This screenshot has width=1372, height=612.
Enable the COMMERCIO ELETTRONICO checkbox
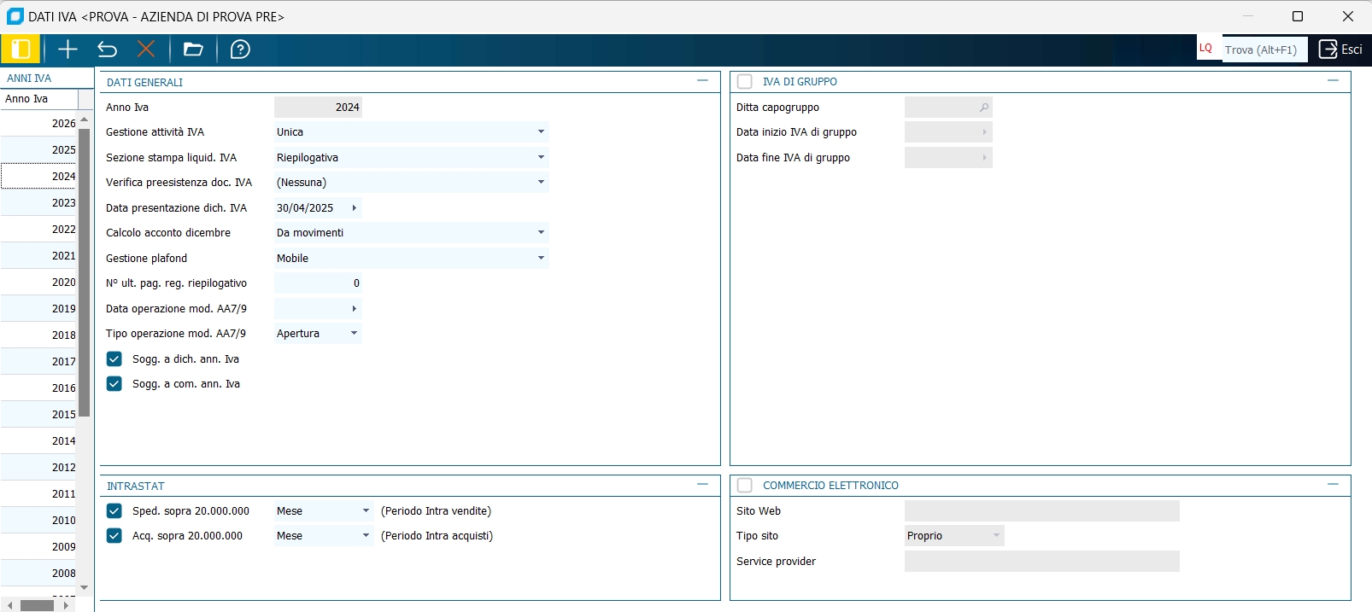tap(745, 485)
